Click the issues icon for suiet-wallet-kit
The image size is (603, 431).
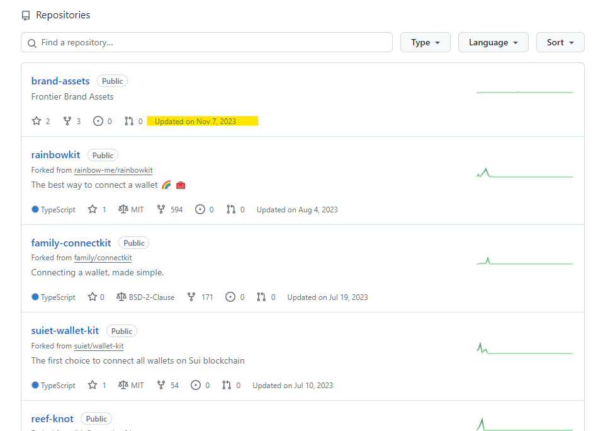click(x=196, y=385)
